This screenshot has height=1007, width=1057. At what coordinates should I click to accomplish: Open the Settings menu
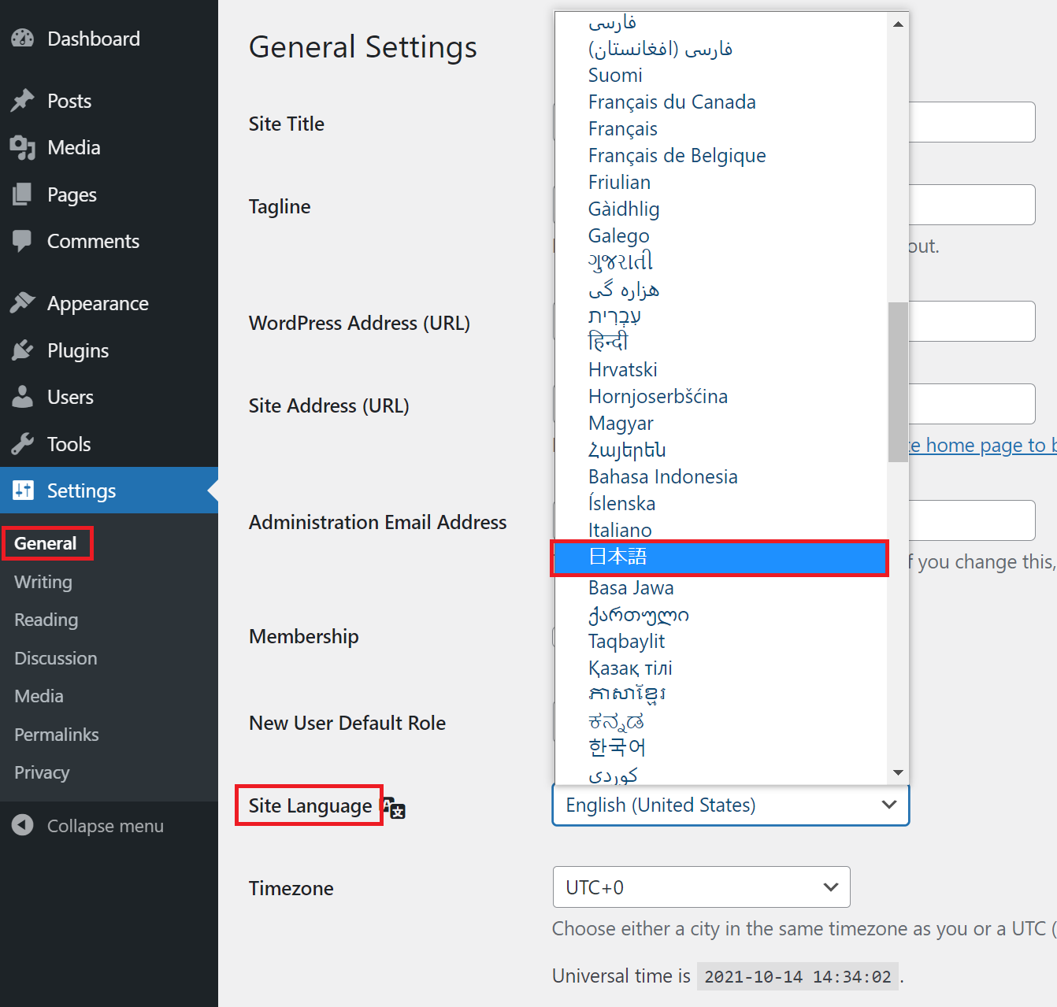[x=109, y=491]
